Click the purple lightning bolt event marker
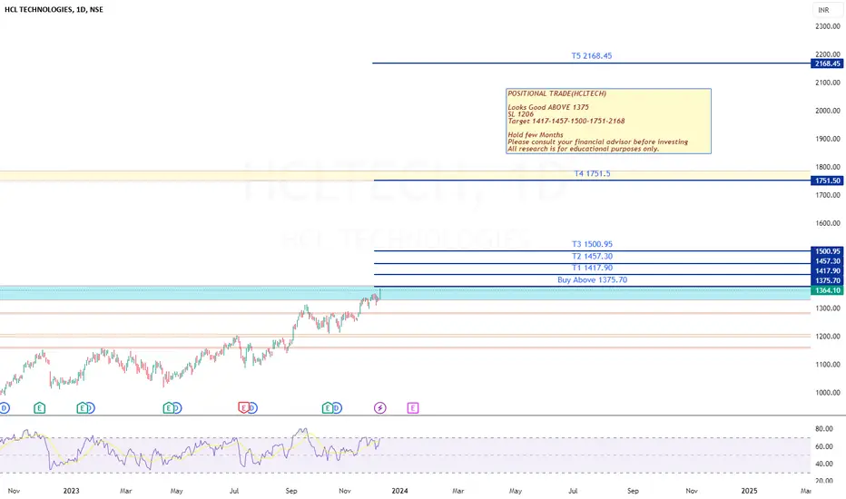 379,408
